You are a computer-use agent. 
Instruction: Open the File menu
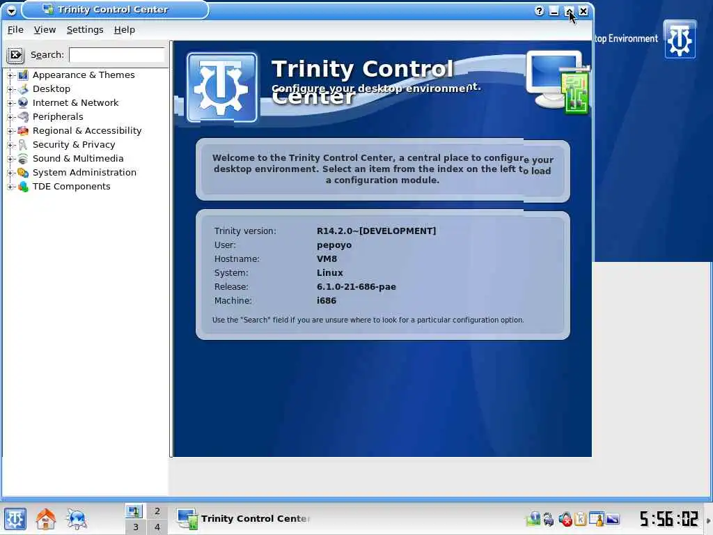point(15,30)
